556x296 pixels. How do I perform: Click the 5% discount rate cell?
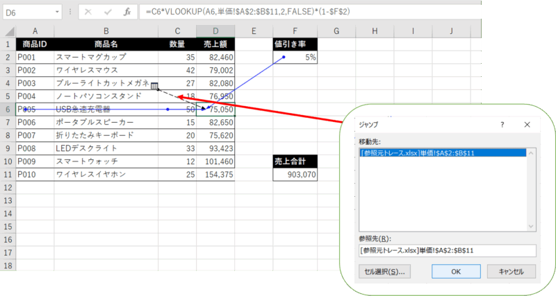295,58
